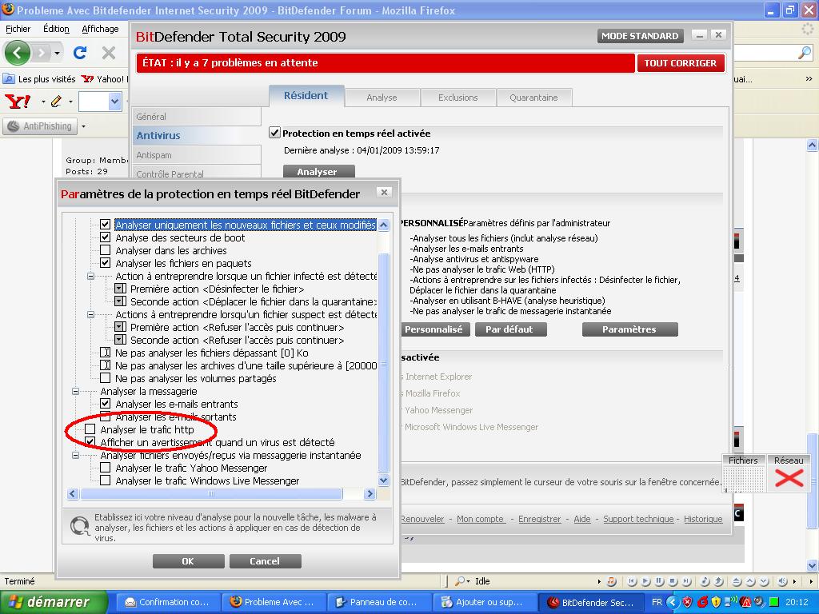Collapse Actions à entreprendre fichier suspect node
The image size is (819, 614).
click(x=90, y=314)
